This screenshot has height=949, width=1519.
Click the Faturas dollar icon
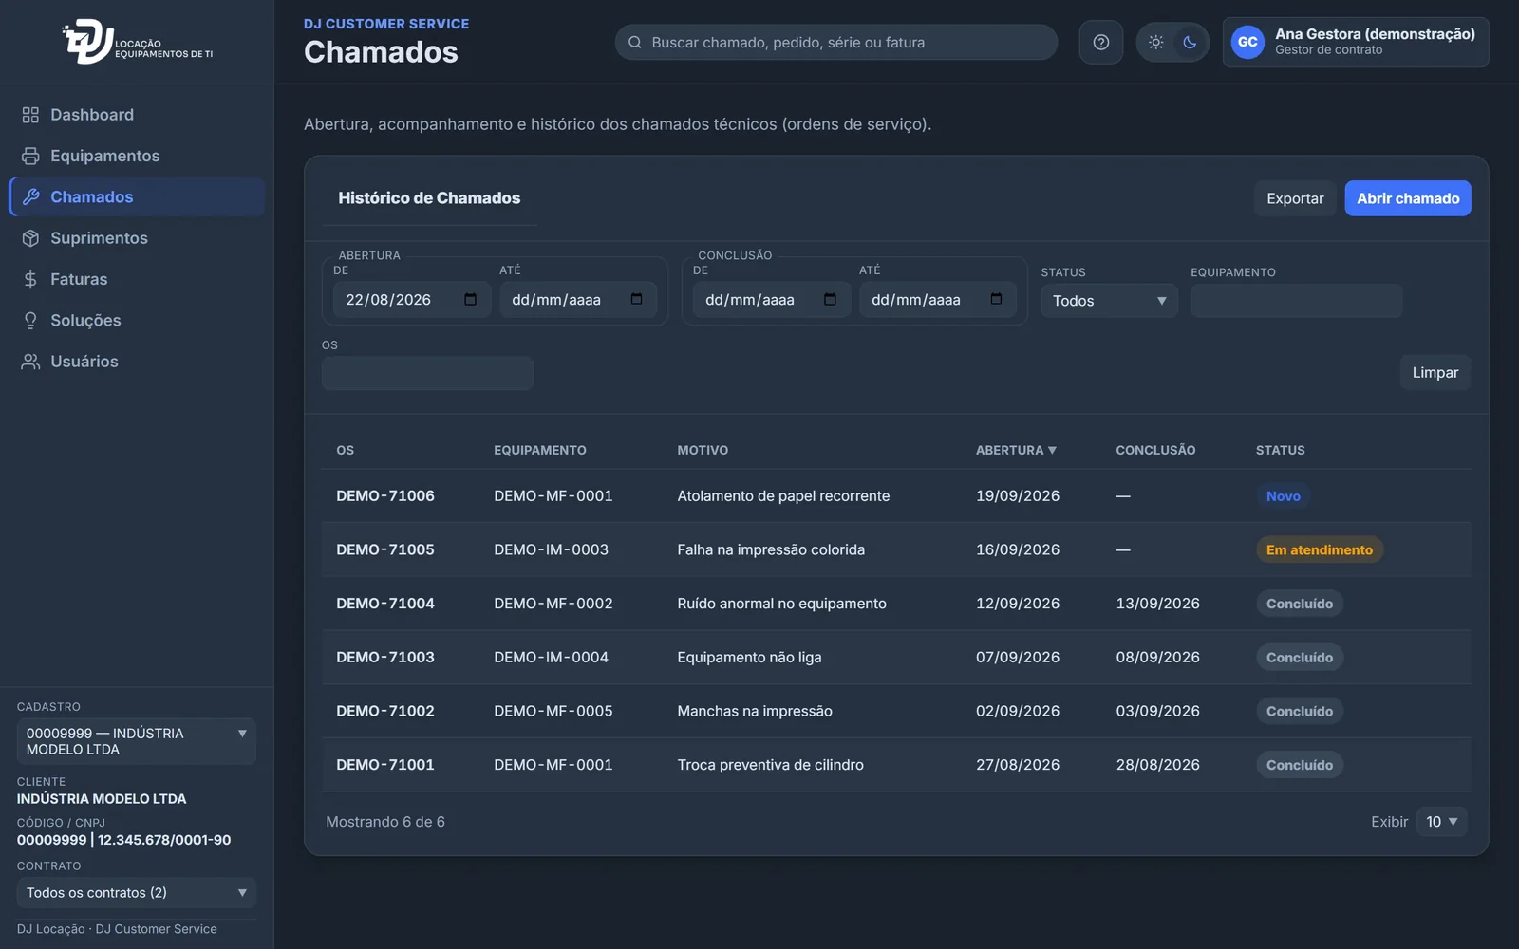point(30,279)
